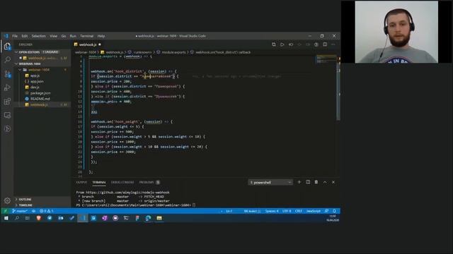
Task: Click the Split Terminal icon
Action: (308, 182)
